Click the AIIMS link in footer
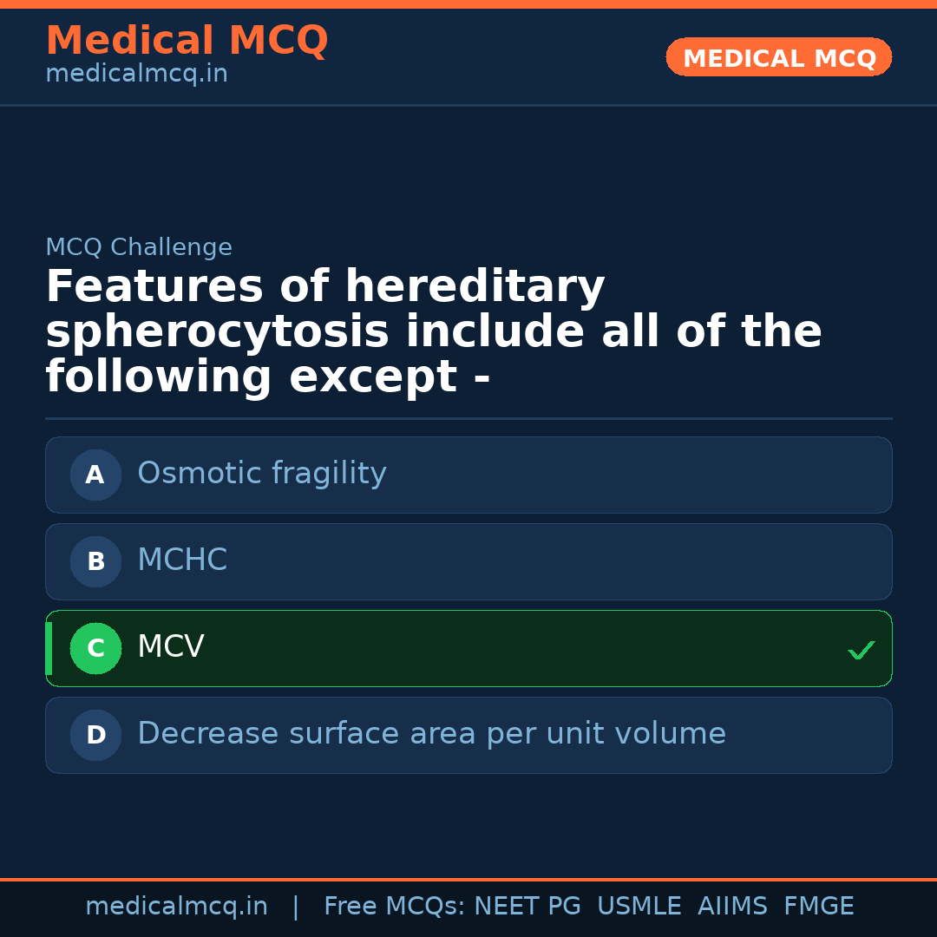937x937 pixels. point(733,906)
